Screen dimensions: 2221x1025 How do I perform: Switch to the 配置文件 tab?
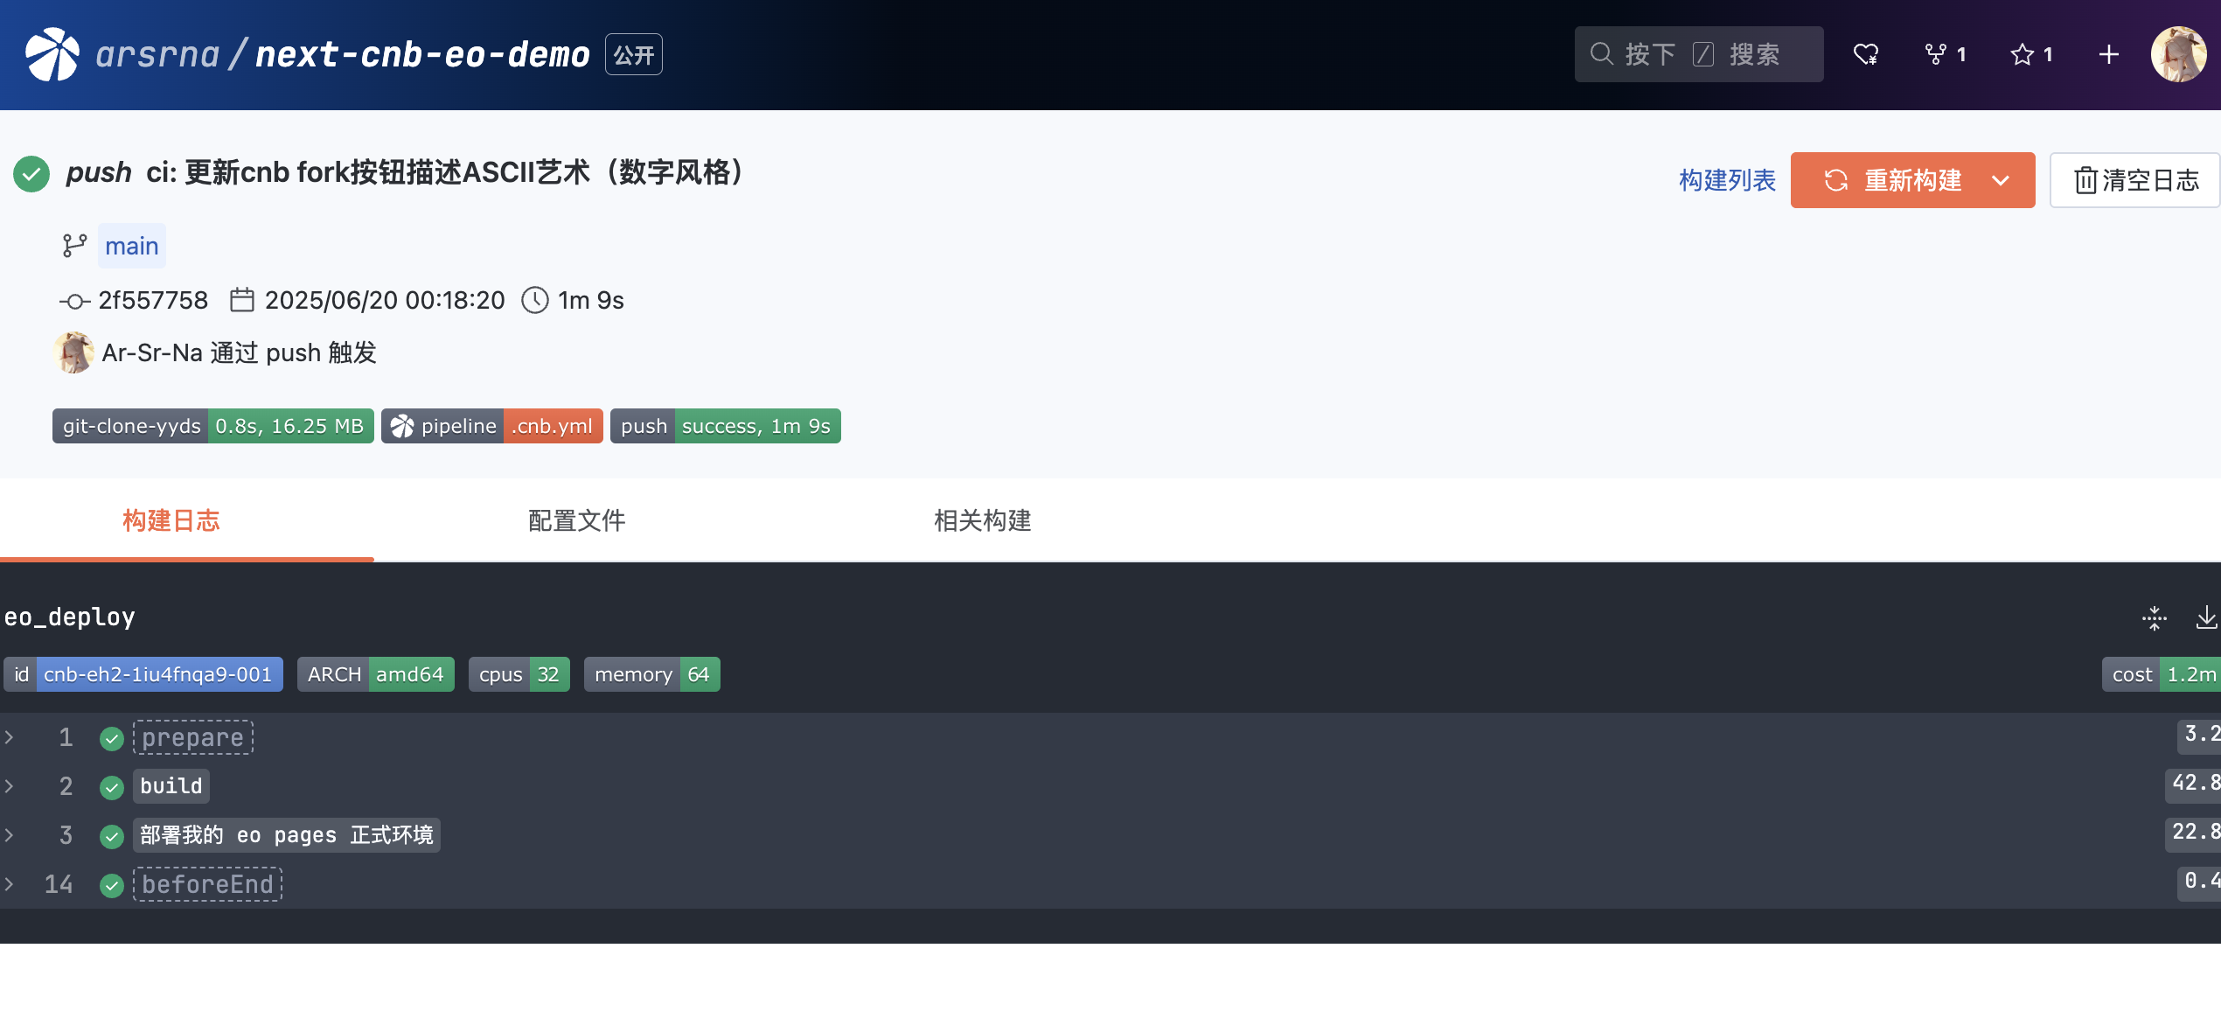tap(576, 520)
